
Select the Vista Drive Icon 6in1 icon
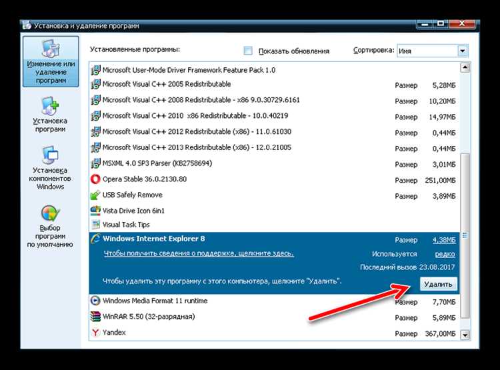click(x=95, y=211)
